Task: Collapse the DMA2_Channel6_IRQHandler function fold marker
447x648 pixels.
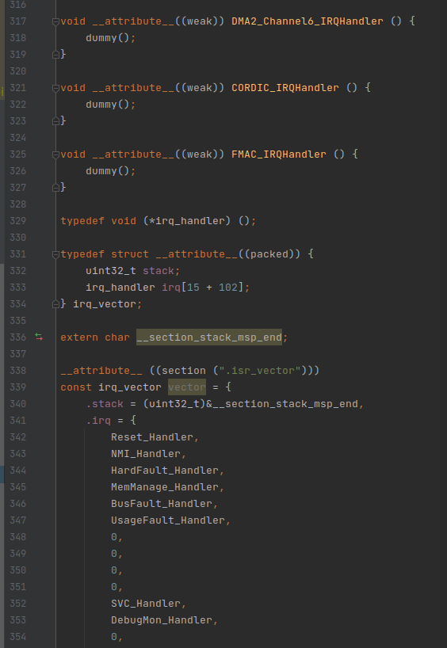Action: pos(55,21)
